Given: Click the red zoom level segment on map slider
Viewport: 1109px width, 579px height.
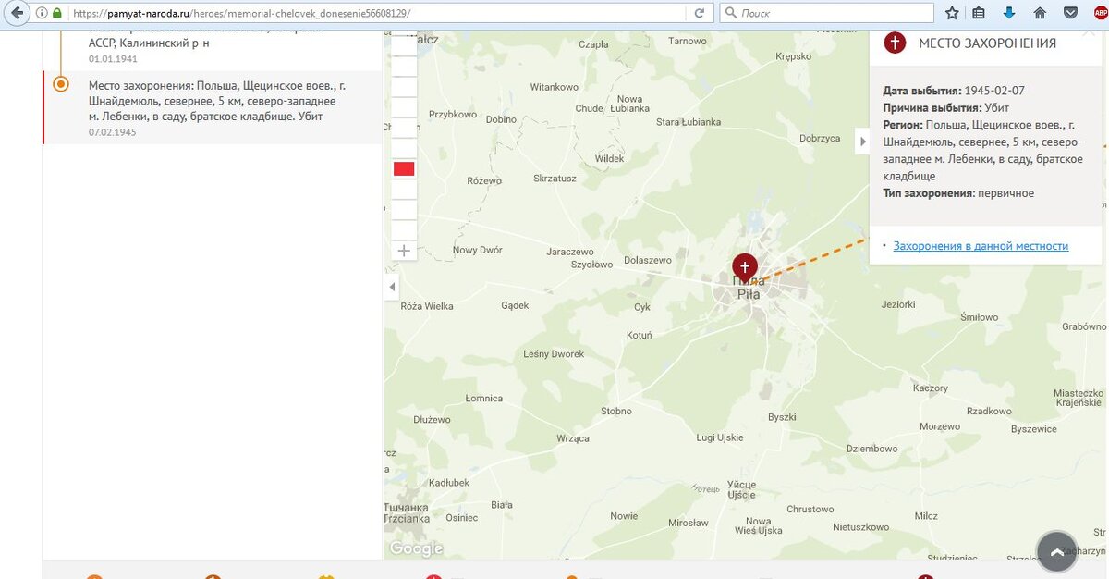Looking at the screenshot, I should tap(404, 168).
